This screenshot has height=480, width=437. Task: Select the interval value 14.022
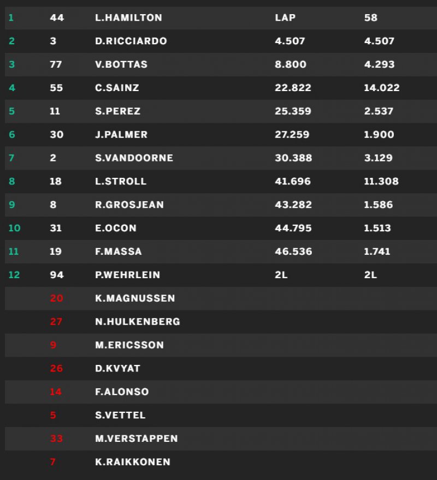(x=382, y=88)
